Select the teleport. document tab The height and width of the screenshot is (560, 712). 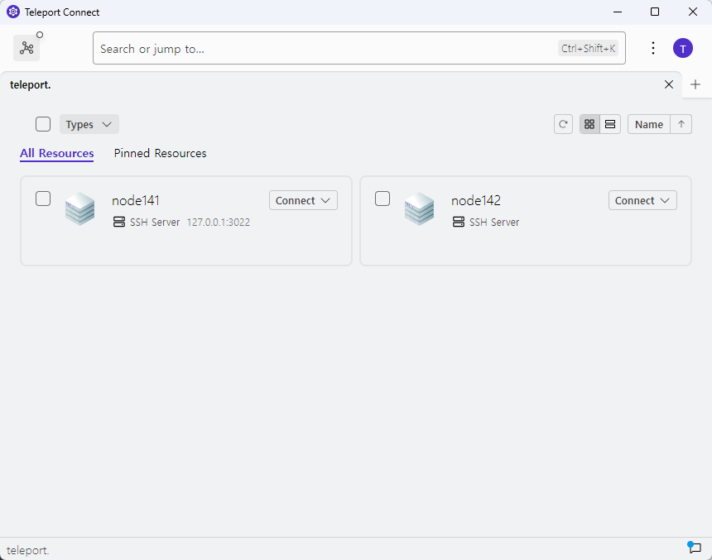pos(340,85)
